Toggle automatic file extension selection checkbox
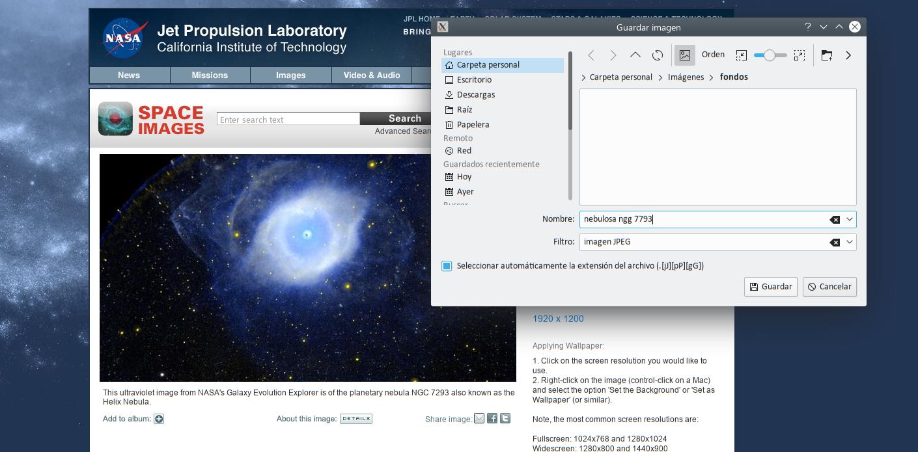The image size is (918, 452). (x=447, y=266)
